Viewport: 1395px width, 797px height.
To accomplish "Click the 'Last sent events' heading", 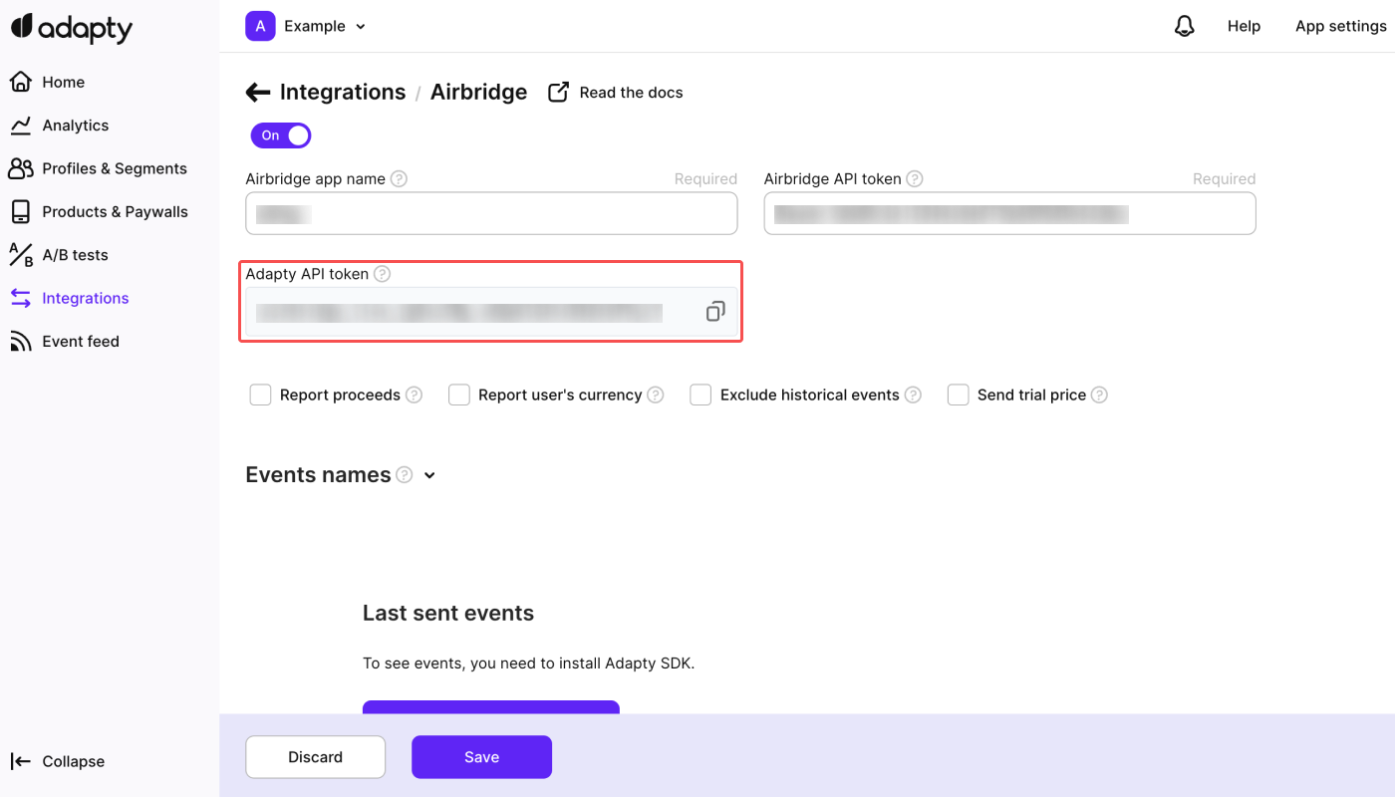I will click(448, 614).
